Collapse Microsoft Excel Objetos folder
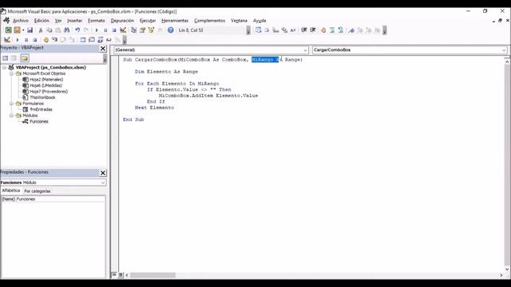 point(11,73)
